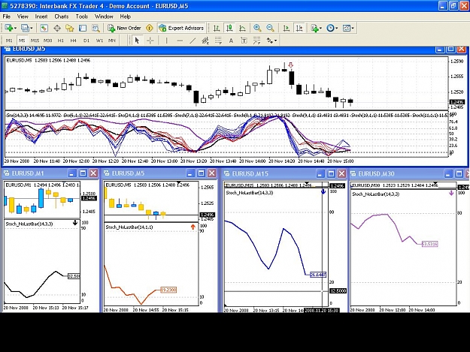Toggle chart auto scroll
This screenshot has height=352, width=470.
click(x=287, y=28)
